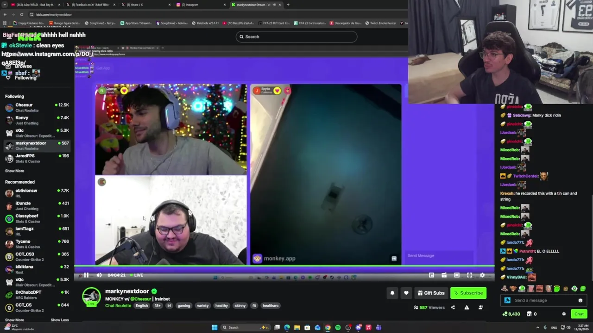The image size is (593, 333).
Task: Open the xQc Clair Obscur following entry
Action: 37,133
